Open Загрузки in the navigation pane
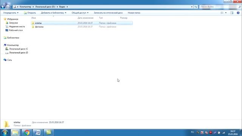Image resolution: width=242 pixels, height=136 pixels. coord(13,23)
